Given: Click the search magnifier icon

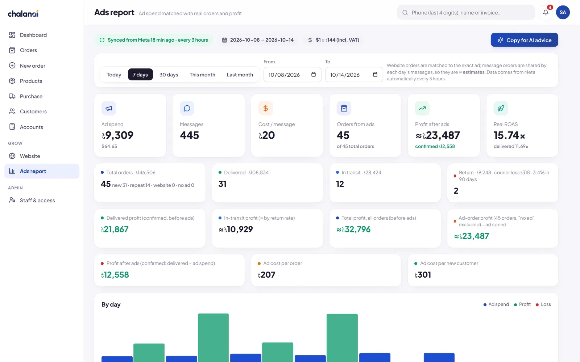Looking at the screenshot, I should tap(405, 13).
